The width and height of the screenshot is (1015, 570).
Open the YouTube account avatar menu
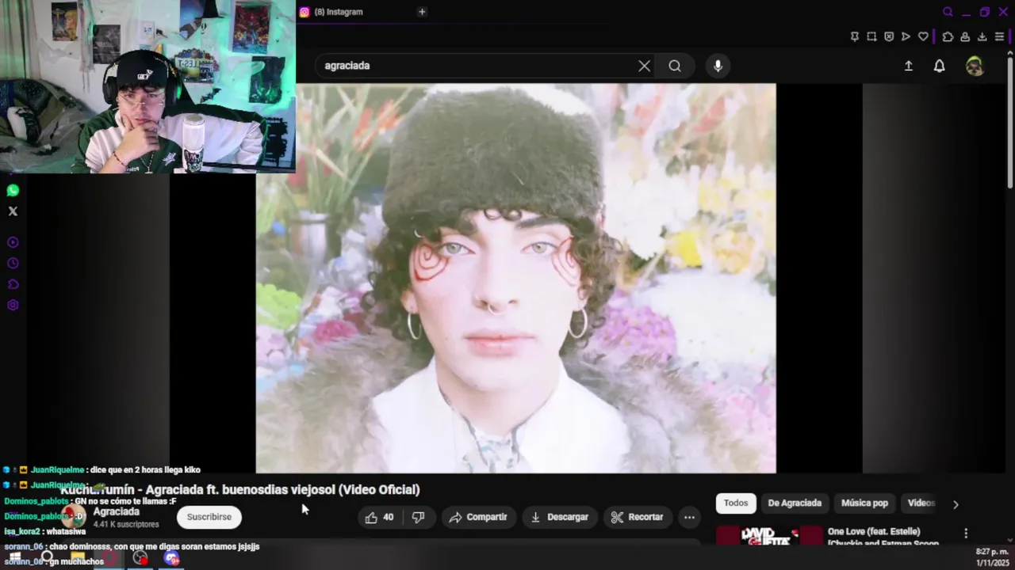point(975,66)
